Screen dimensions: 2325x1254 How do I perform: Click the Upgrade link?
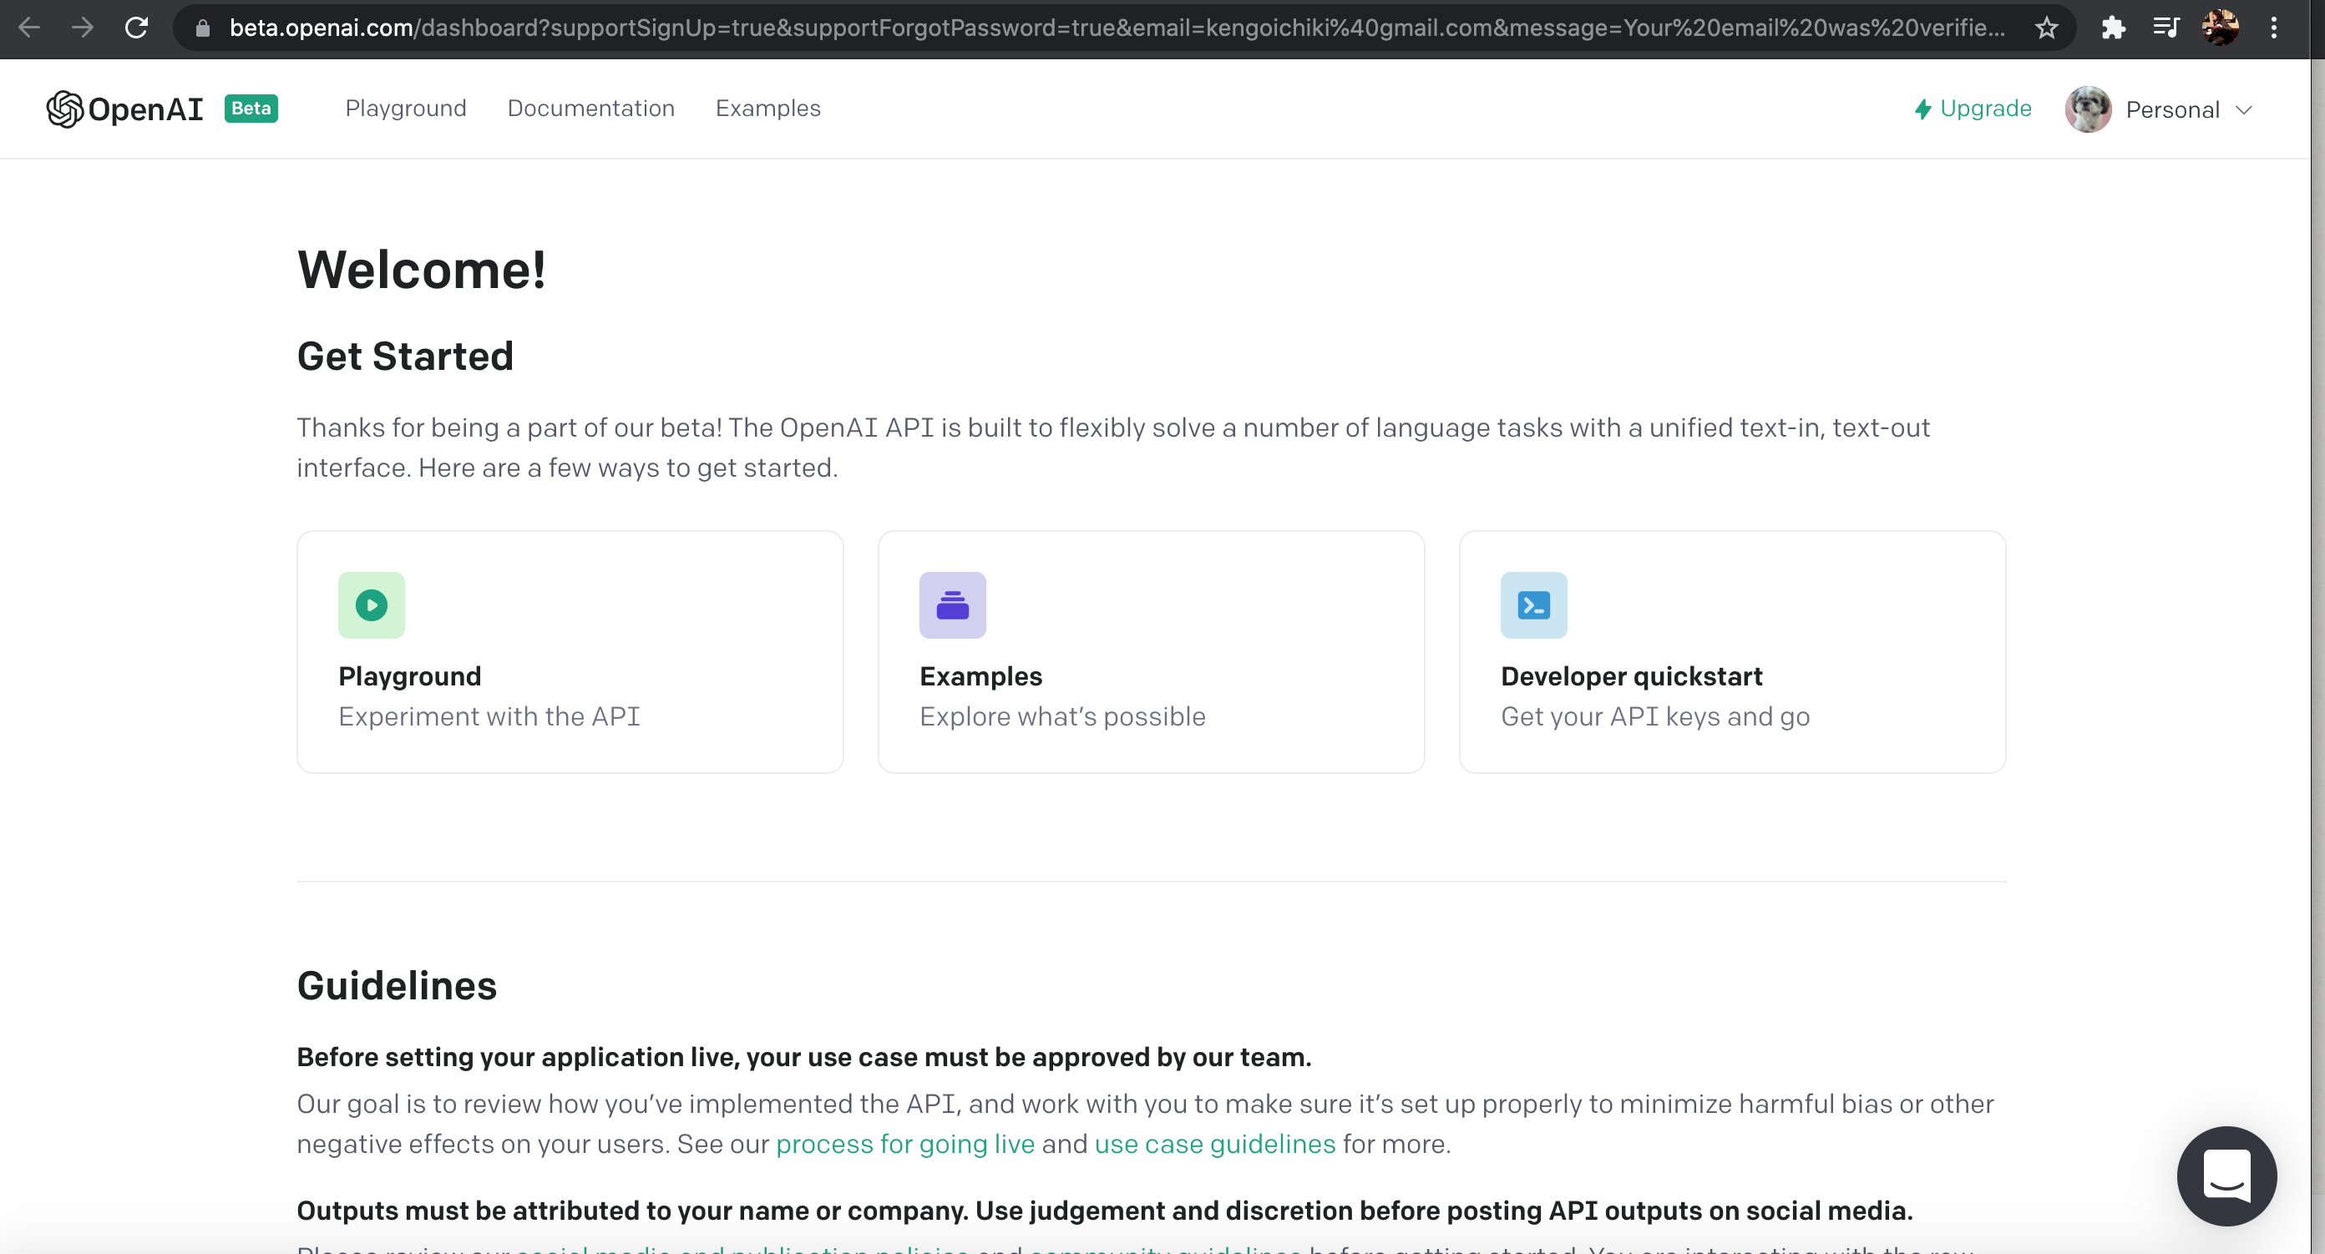(1972, 109)
